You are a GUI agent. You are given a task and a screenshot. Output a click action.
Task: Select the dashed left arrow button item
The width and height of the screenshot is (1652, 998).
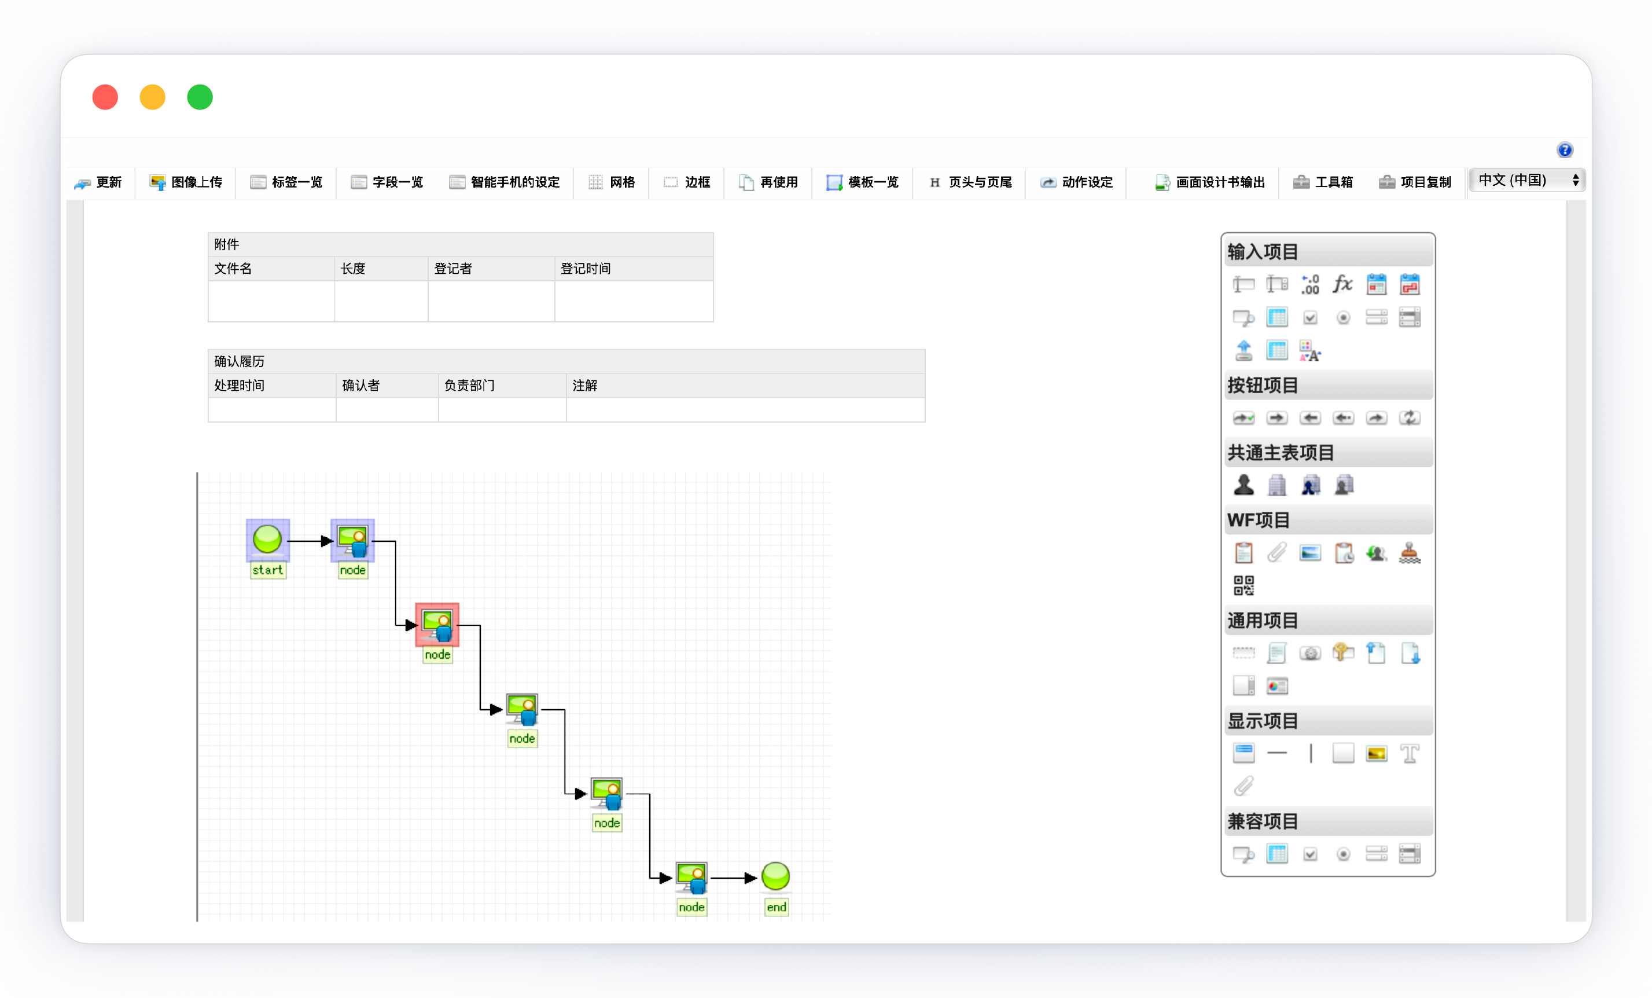[1343, 419]
